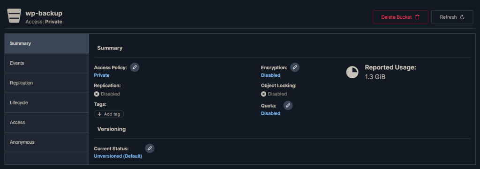
Task: Open the Events tab
Action: pyautogui.click(x=46, y=63)
